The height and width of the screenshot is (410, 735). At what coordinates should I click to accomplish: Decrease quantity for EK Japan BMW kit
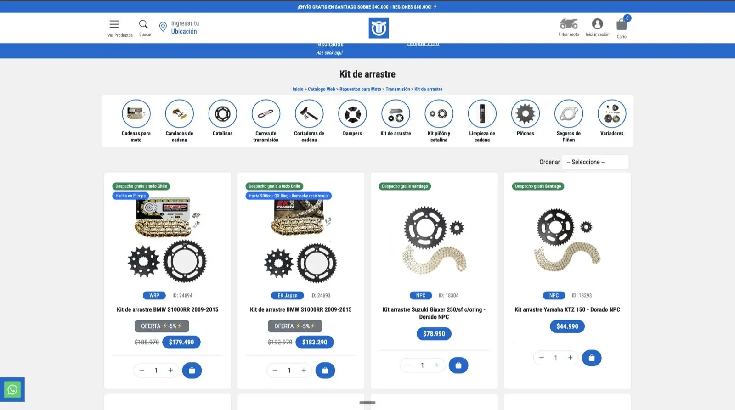[x=275, y=371]
